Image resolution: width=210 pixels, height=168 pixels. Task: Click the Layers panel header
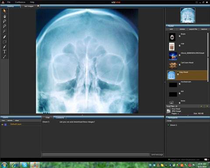21,117
